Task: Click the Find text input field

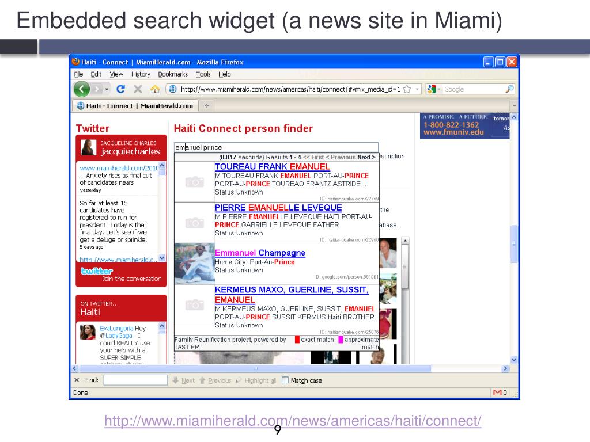Action: [135, 380]
